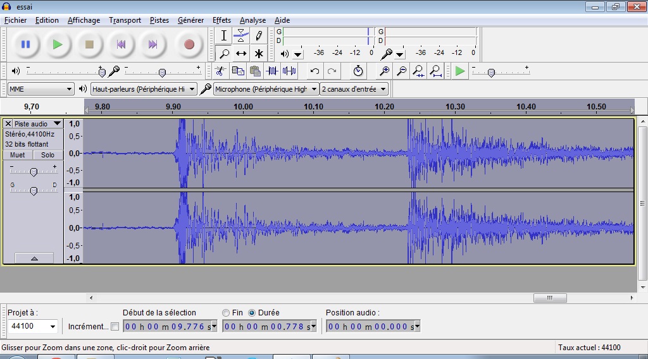The image size is (648, 359).
Task: Select the Zoom magnifier tool
Action: (x=223, y=53)
